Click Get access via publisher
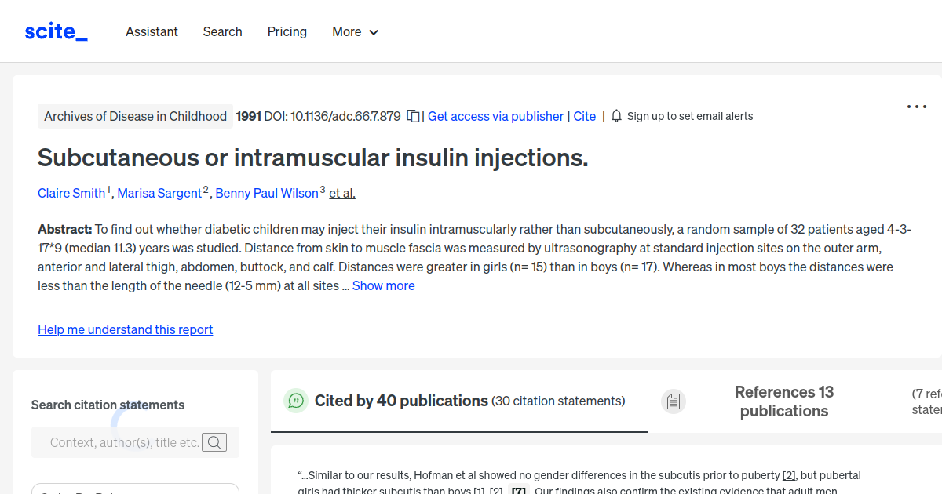 click(x=495, y=115)
